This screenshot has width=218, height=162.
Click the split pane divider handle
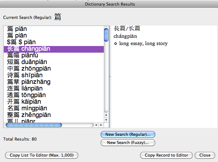coord(110,77)
